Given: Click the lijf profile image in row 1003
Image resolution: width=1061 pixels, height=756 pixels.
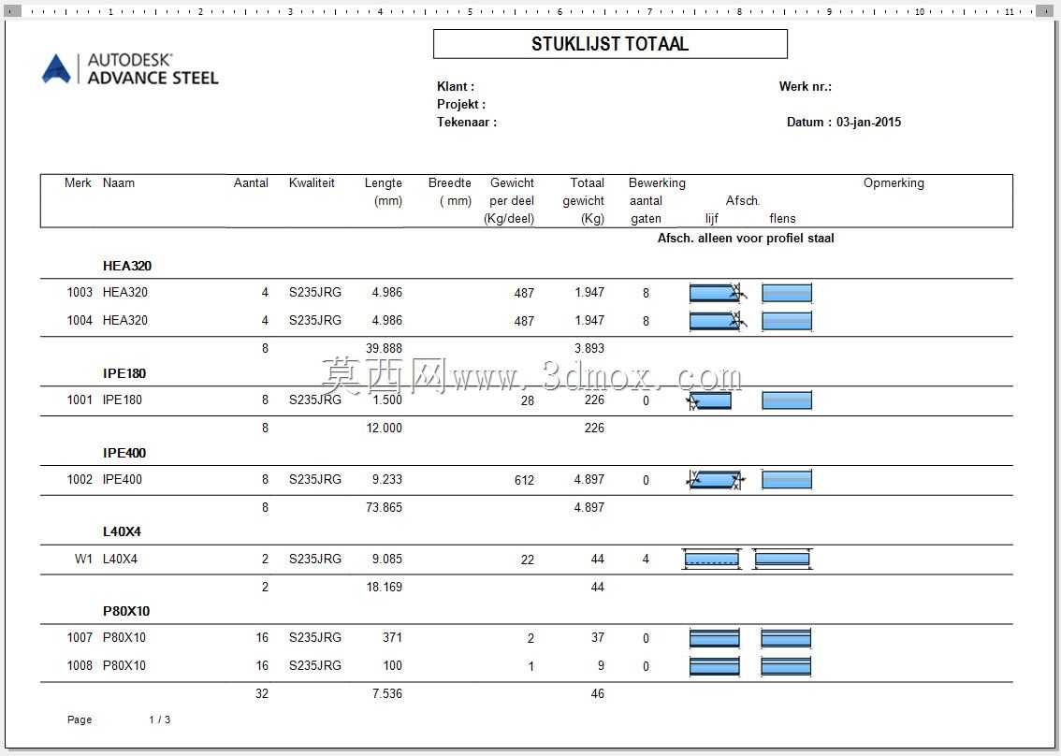Looking at the screenshot, I should (x=718, y=293).
